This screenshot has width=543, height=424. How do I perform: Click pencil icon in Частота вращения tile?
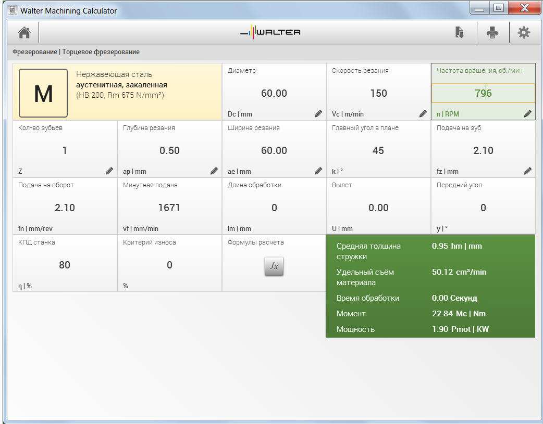tap(527, 113)
